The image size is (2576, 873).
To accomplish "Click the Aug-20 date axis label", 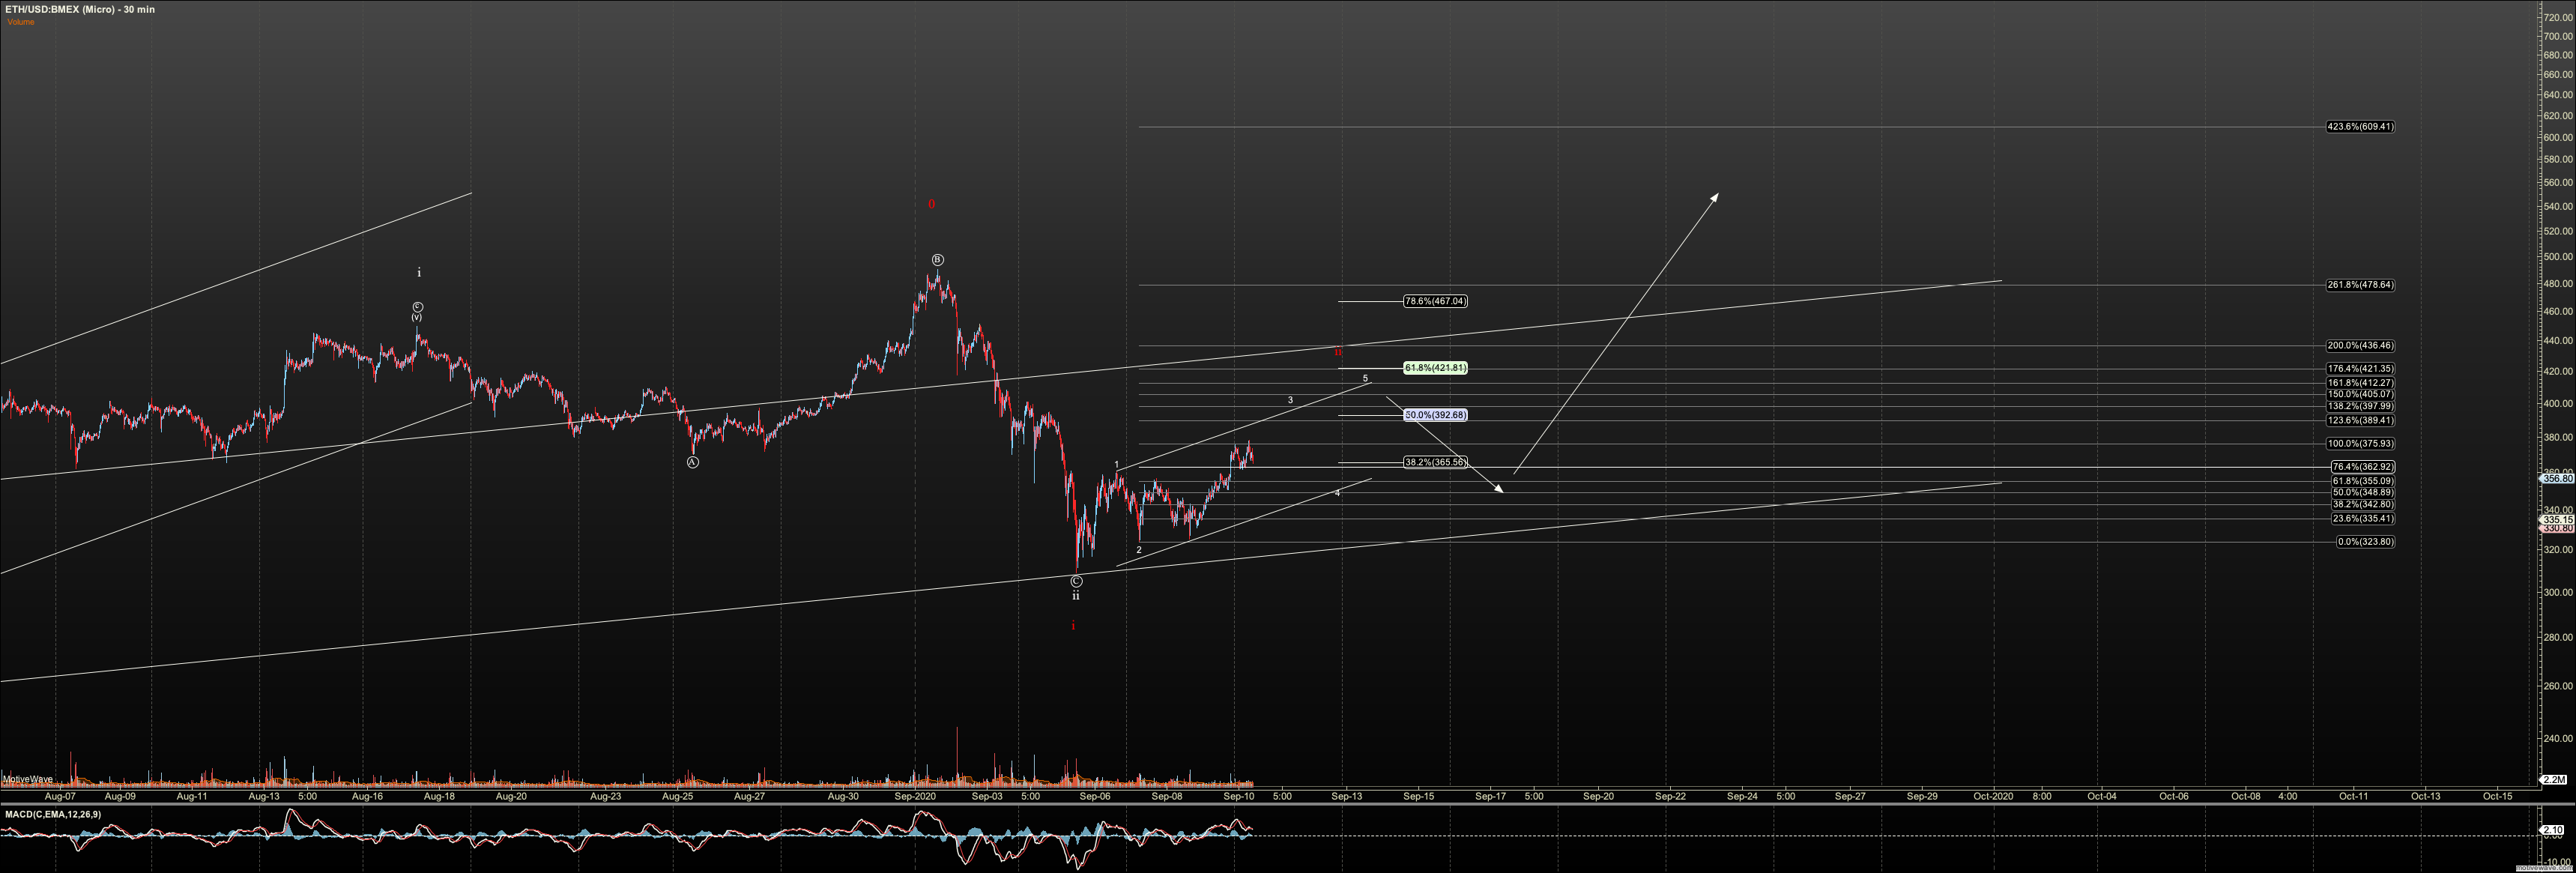I will [x=511, y=797].
